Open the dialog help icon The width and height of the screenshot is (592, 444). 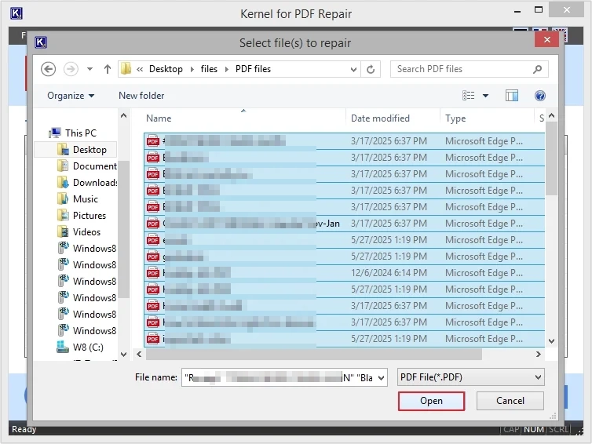[x=540, y=96]
